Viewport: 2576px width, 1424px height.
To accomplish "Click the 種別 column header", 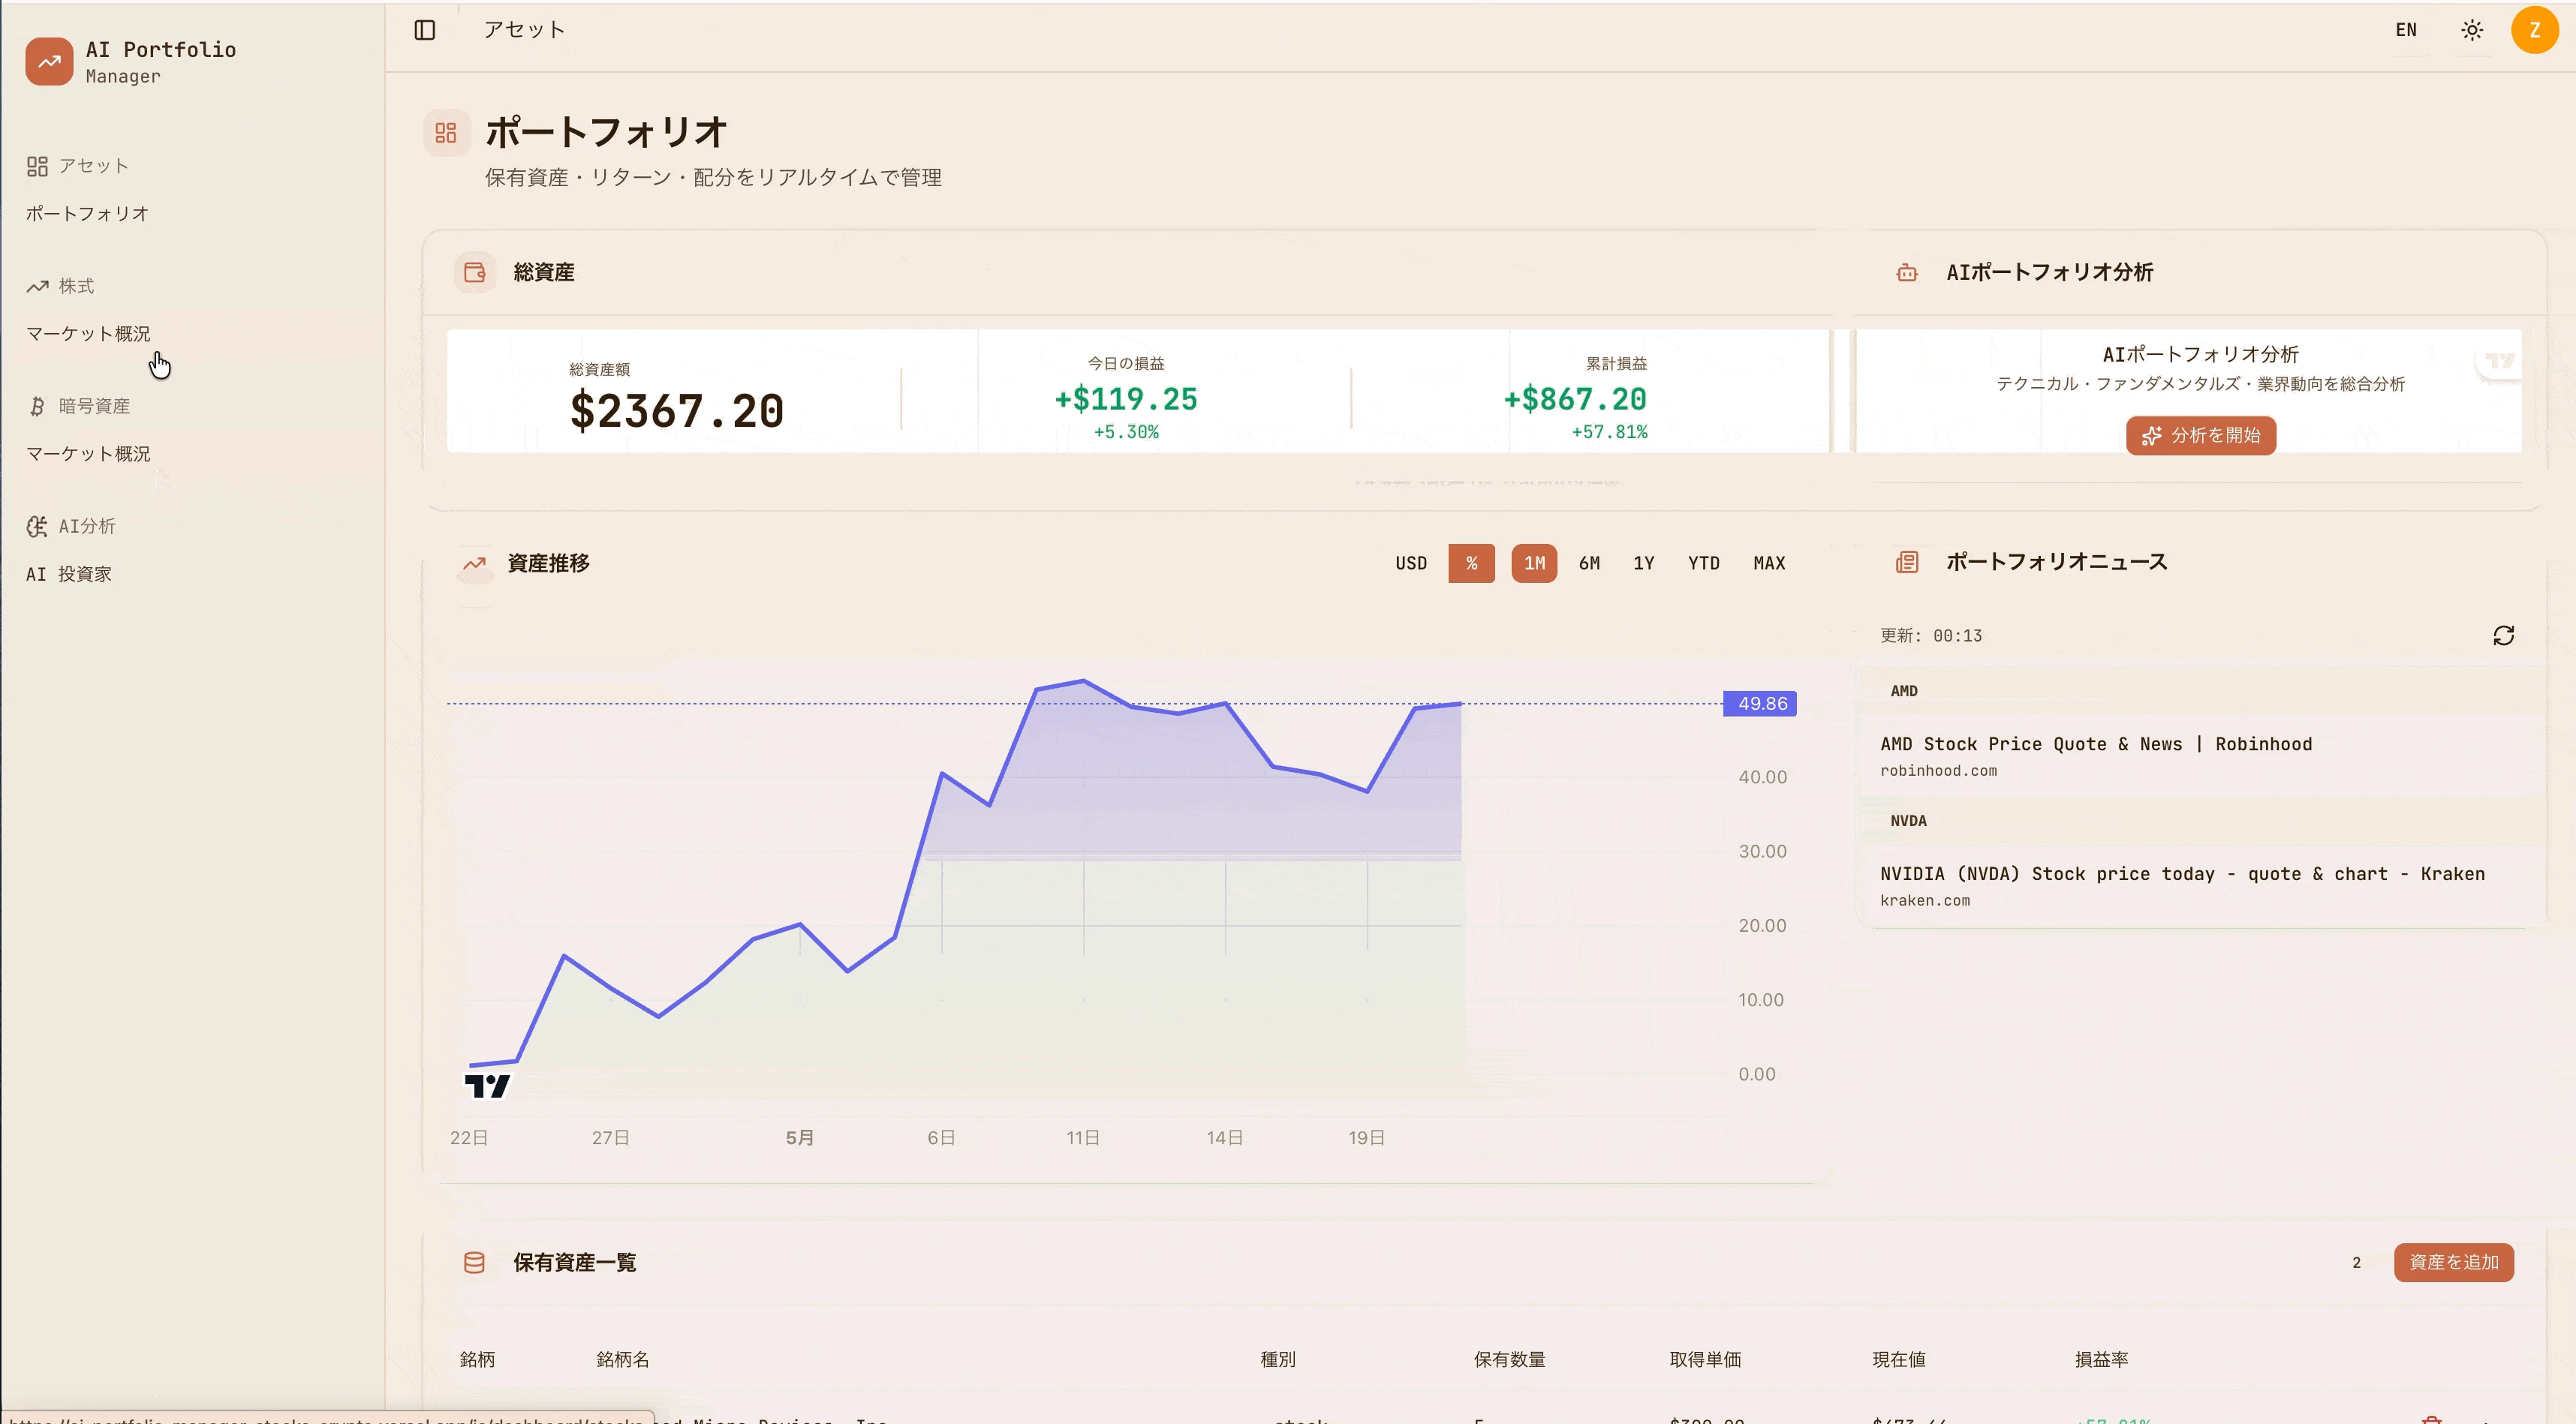I will 1277,1359.
